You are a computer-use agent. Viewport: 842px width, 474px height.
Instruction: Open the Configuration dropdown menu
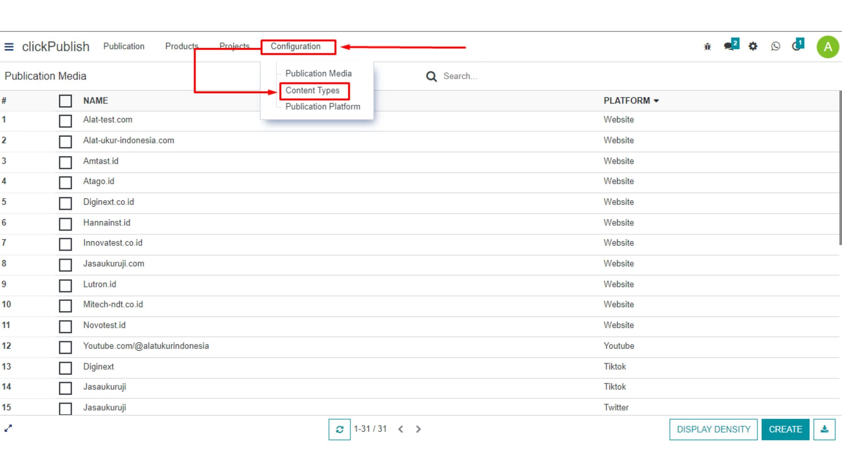pos(295,46)
